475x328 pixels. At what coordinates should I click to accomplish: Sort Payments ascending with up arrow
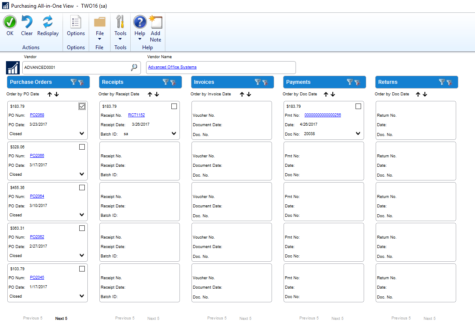click(326, 94)
